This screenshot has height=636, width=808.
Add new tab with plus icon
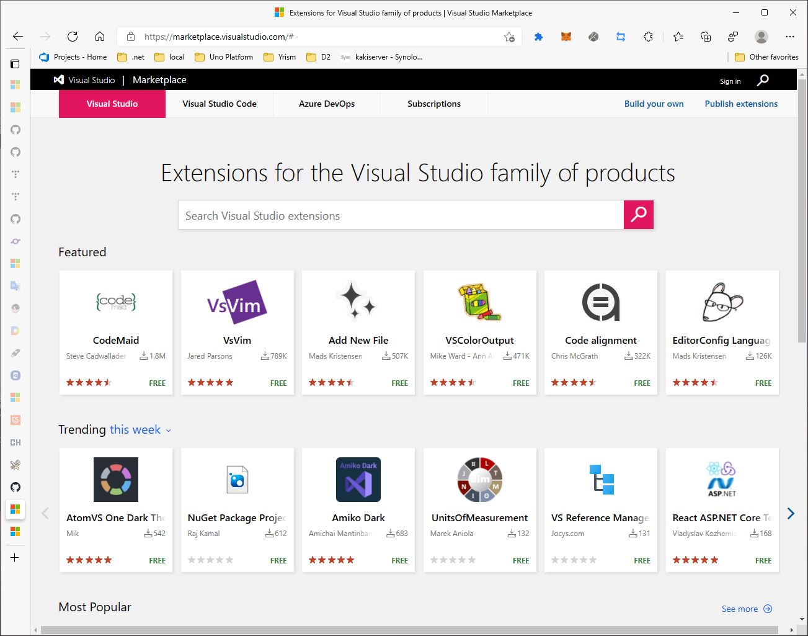click(x=15, y=558)
